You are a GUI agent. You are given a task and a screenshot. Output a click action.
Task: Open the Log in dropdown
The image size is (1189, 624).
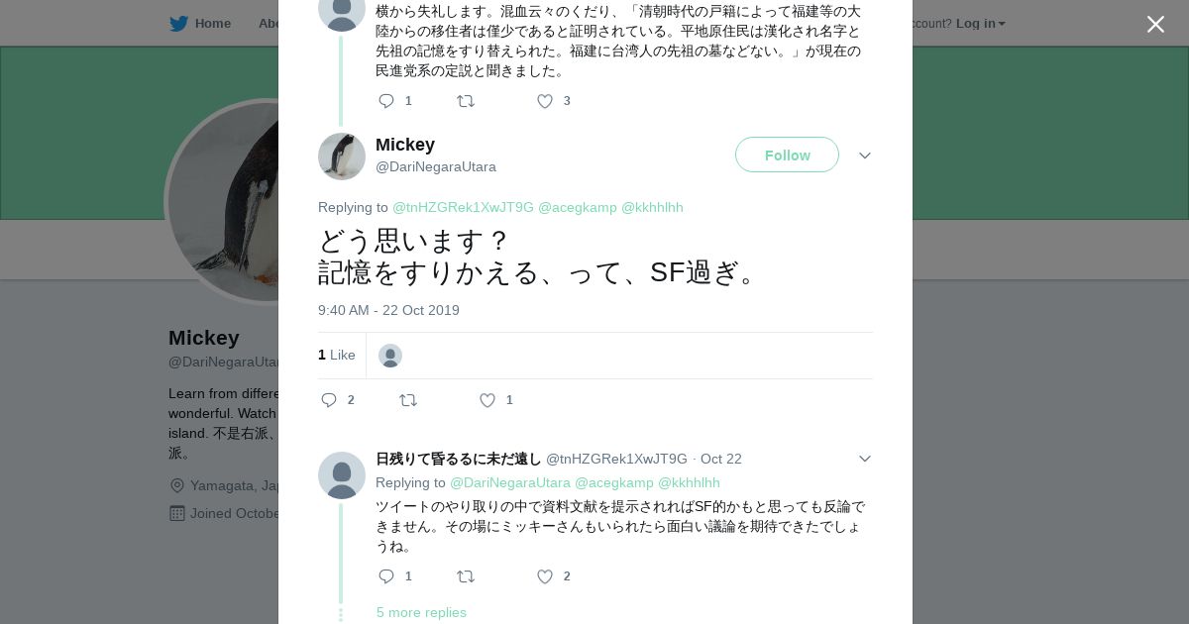tap(980, 24)
